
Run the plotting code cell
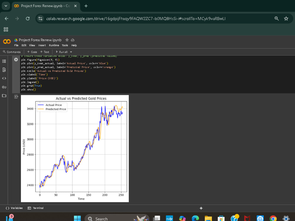tap(16, 60)
